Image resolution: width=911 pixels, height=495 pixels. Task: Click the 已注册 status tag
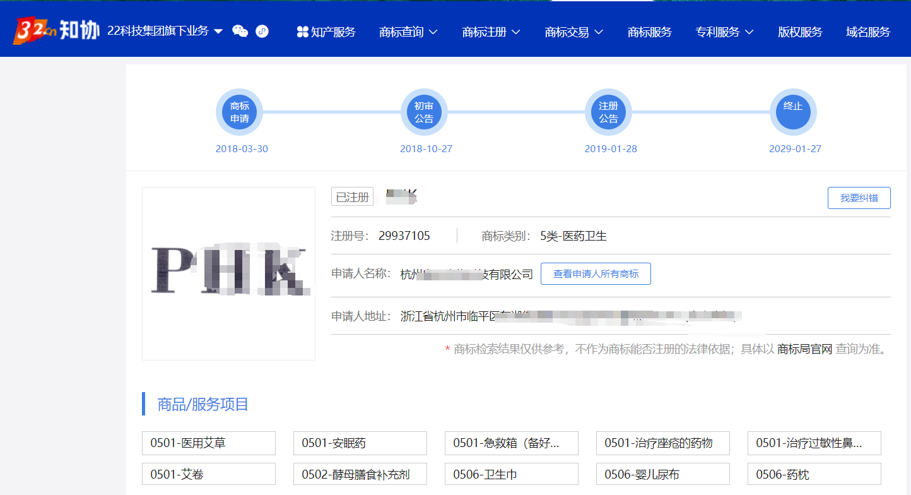(x=352, y=197)
